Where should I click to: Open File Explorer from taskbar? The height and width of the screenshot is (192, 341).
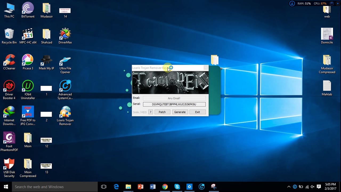[128, 187]
